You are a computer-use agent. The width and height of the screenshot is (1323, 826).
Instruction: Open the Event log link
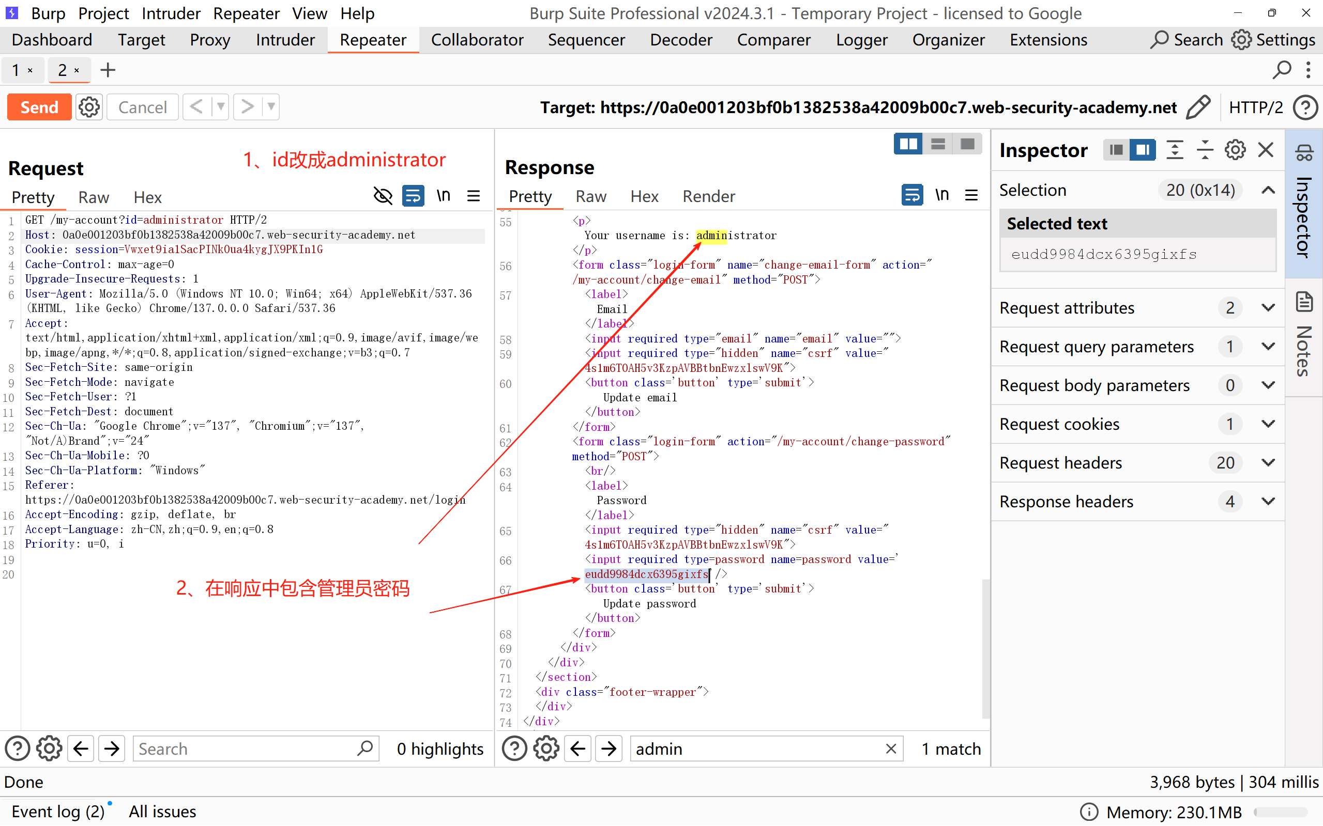pos(57,811)
